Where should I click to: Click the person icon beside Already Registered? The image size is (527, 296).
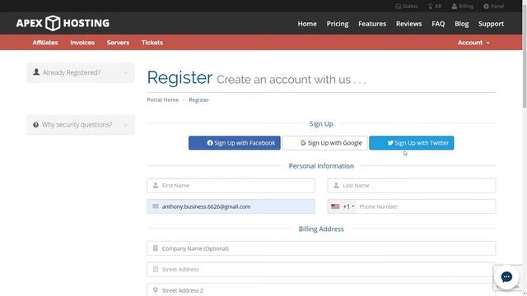point(36,72)
